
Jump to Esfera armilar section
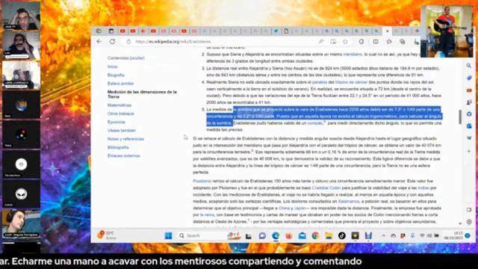120,83
